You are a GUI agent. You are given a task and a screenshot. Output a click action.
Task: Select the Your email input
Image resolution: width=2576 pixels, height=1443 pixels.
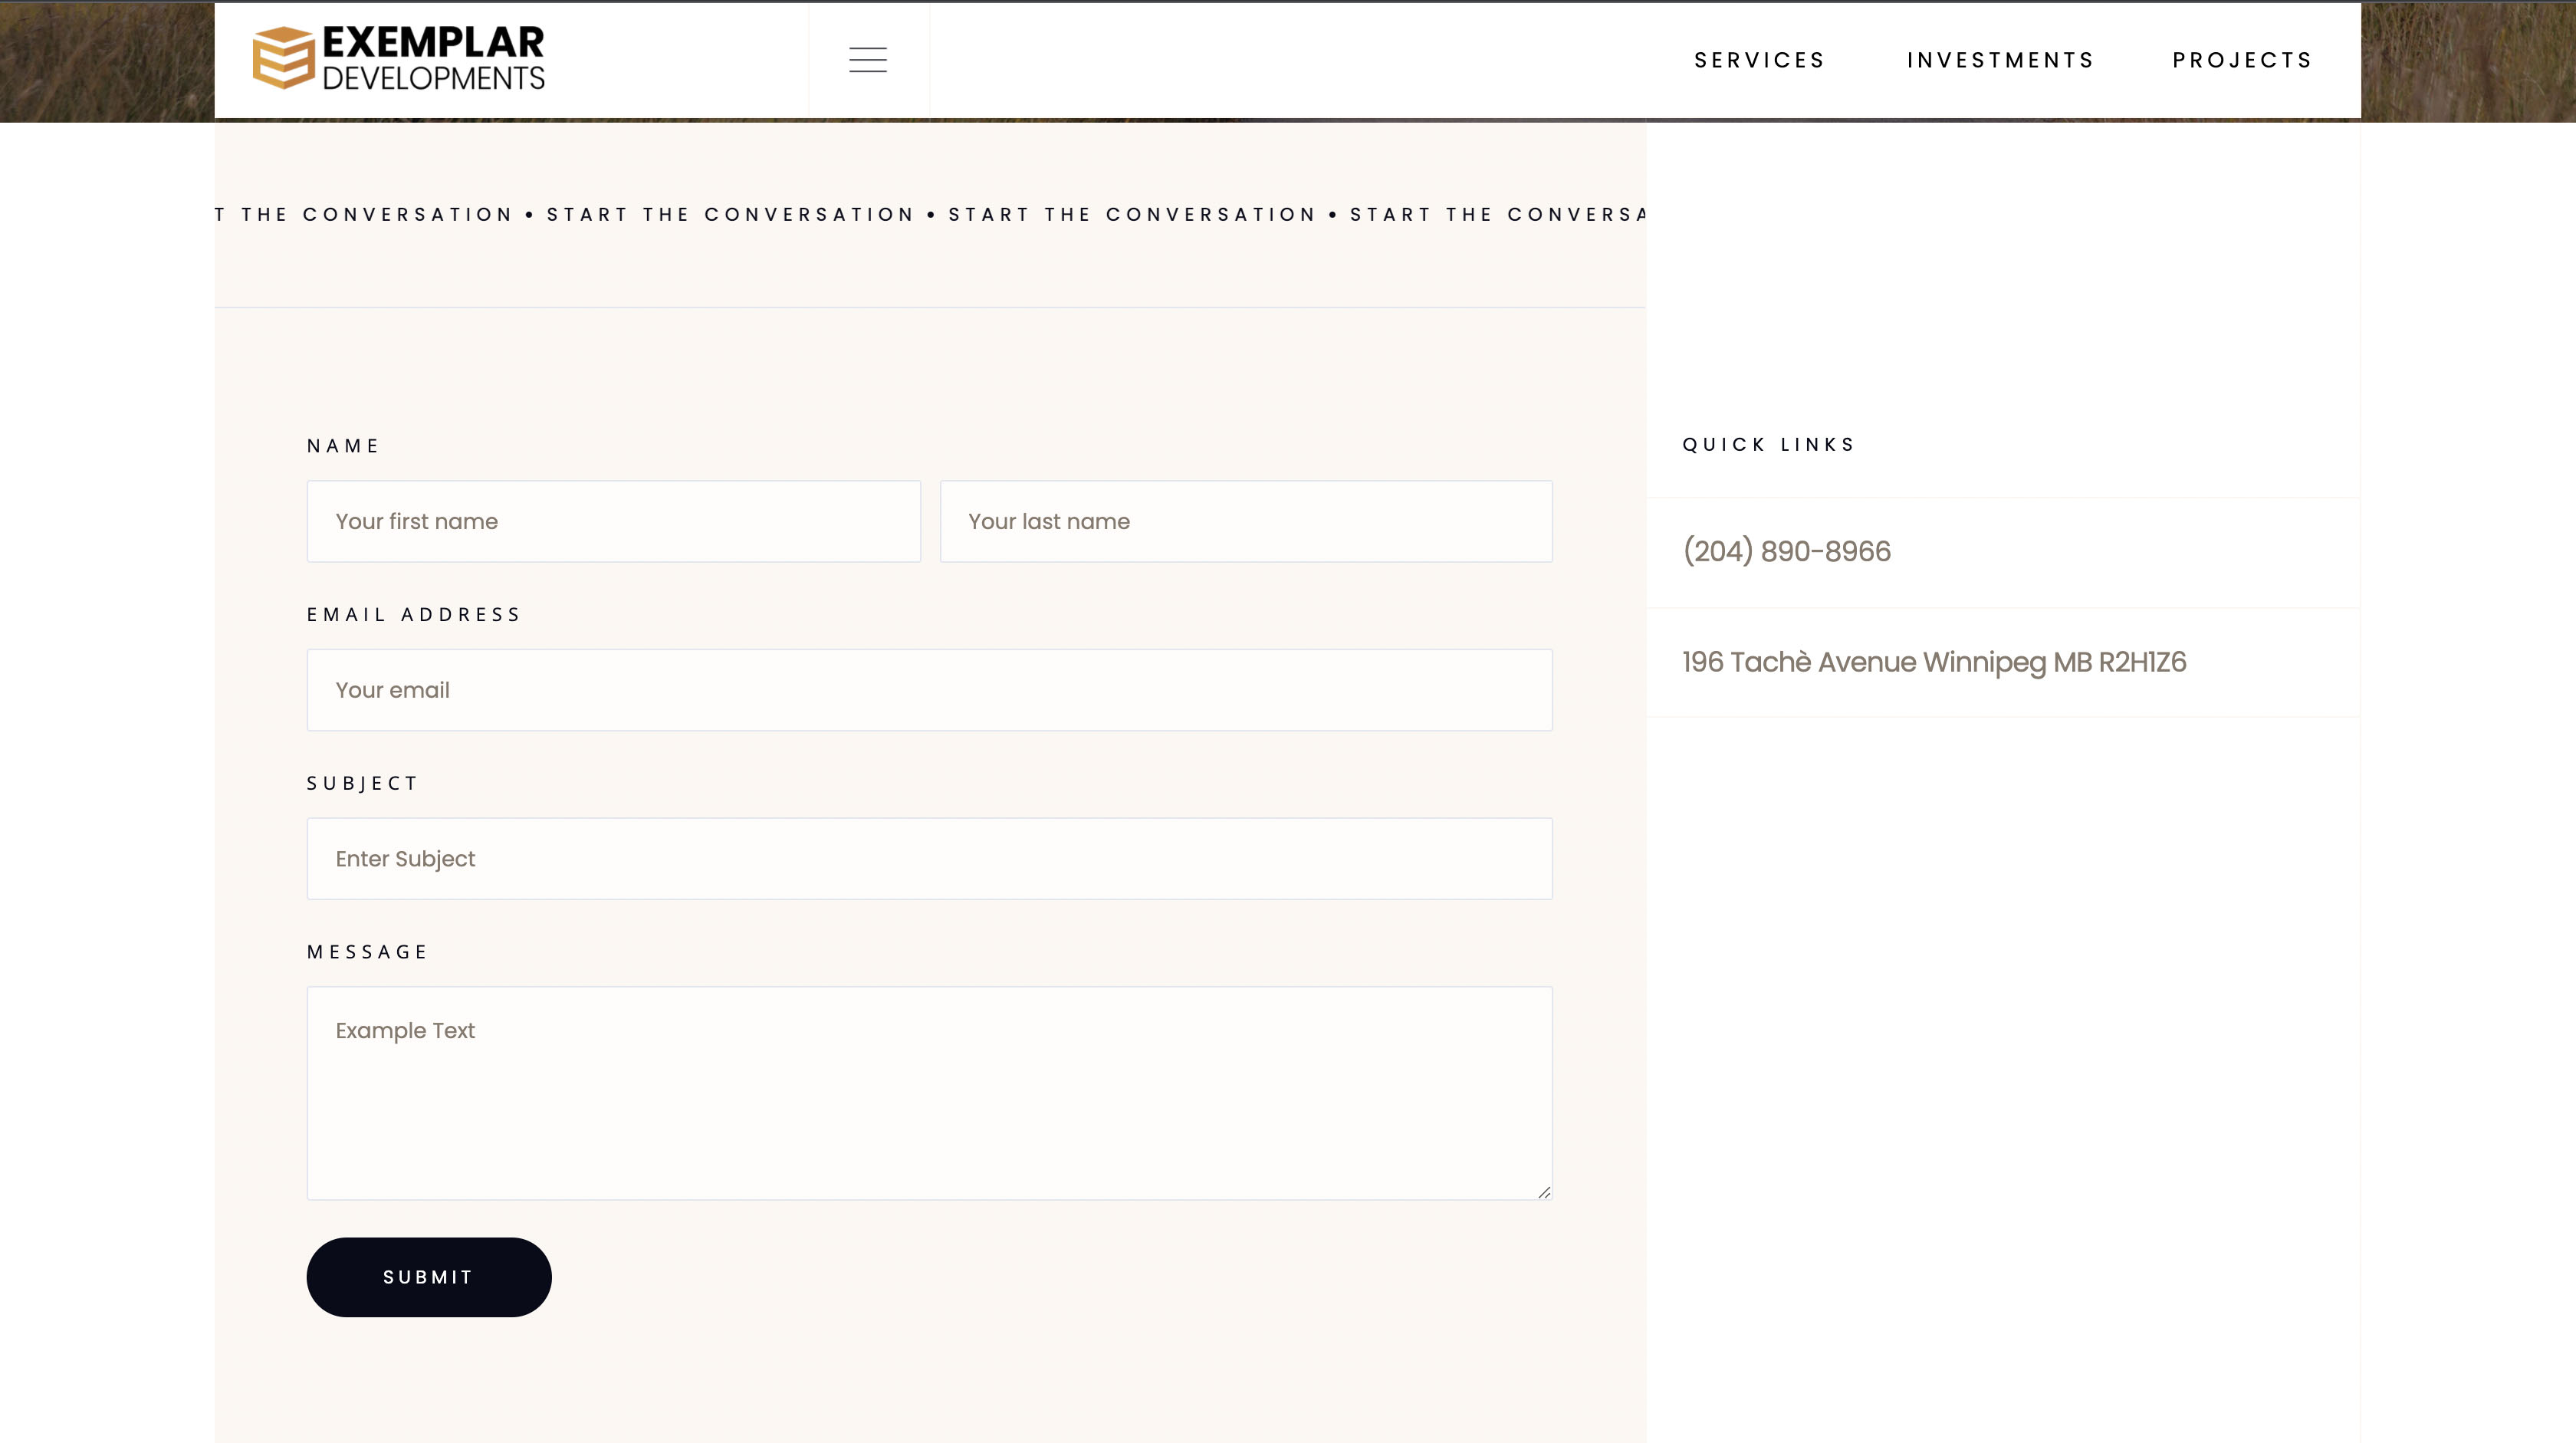(x=929, y=690)
